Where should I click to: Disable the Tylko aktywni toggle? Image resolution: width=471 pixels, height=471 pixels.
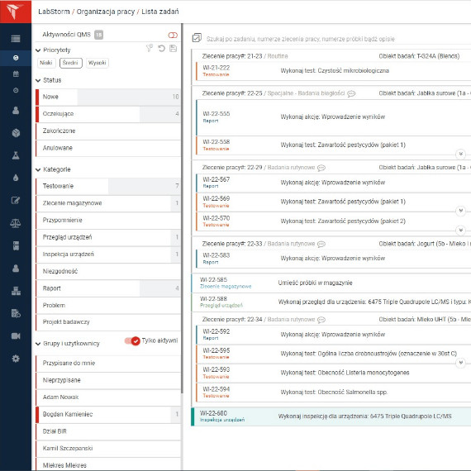tap(132, 340)
